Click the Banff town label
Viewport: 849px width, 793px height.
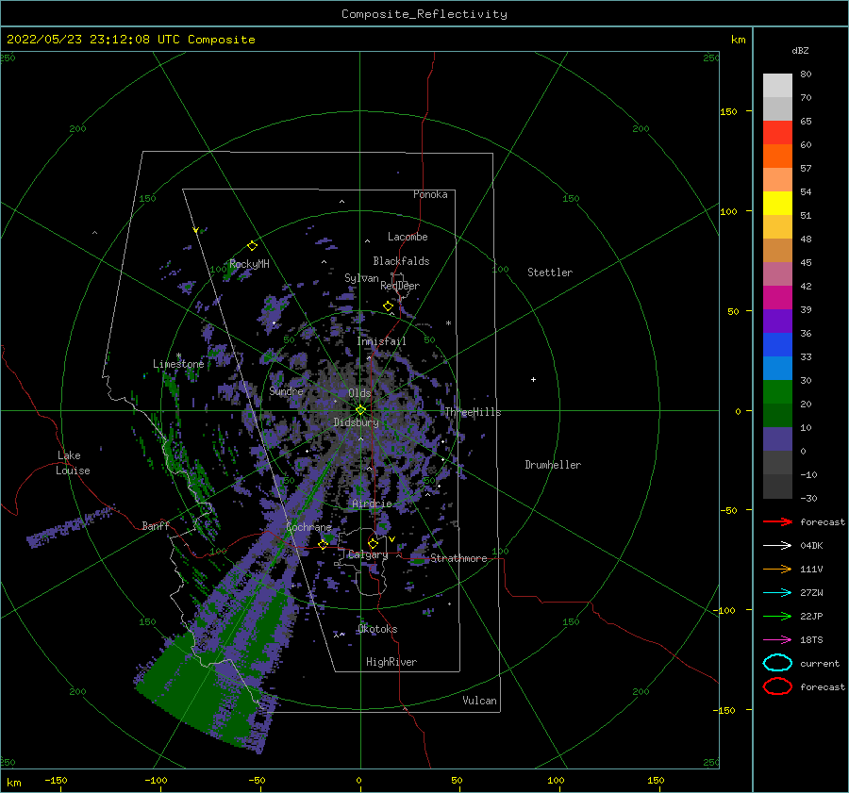point(156,525)
